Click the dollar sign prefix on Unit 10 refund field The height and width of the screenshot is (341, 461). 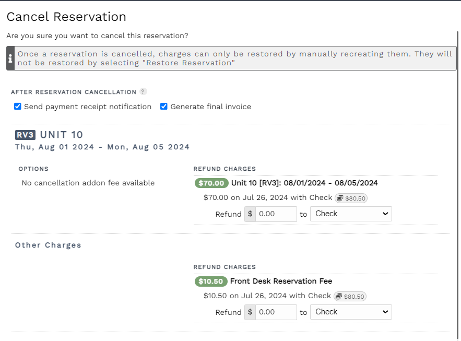[x=249, y=214]
